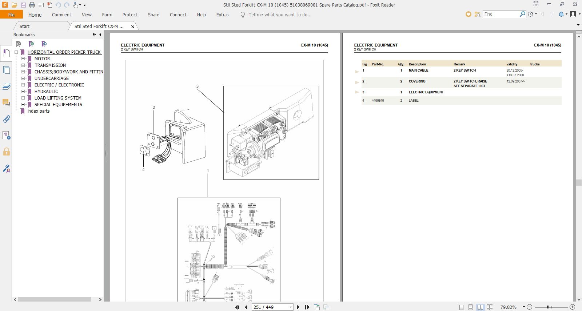Expand the bookmarks panel wider
Viewport: 582px width, 311px height.
[x=94, y=35]
